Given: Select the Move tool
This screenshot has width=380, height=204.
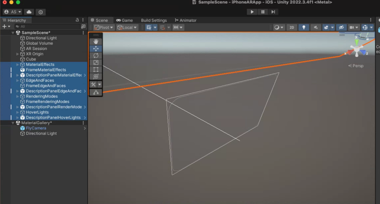Looking at the screenshot, I should pyautogui.click(x=96, y=49).
